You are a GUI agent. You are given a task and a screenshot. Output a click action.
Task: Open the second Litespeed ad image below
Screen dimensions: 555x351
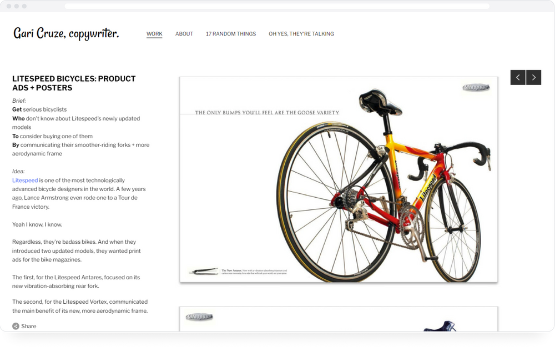point(339,319)
